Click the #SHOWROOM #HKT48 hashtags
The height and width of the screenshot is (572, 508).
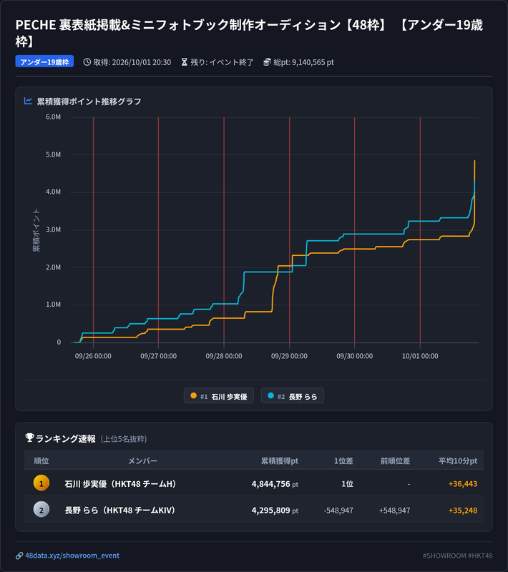pos(458,556)
